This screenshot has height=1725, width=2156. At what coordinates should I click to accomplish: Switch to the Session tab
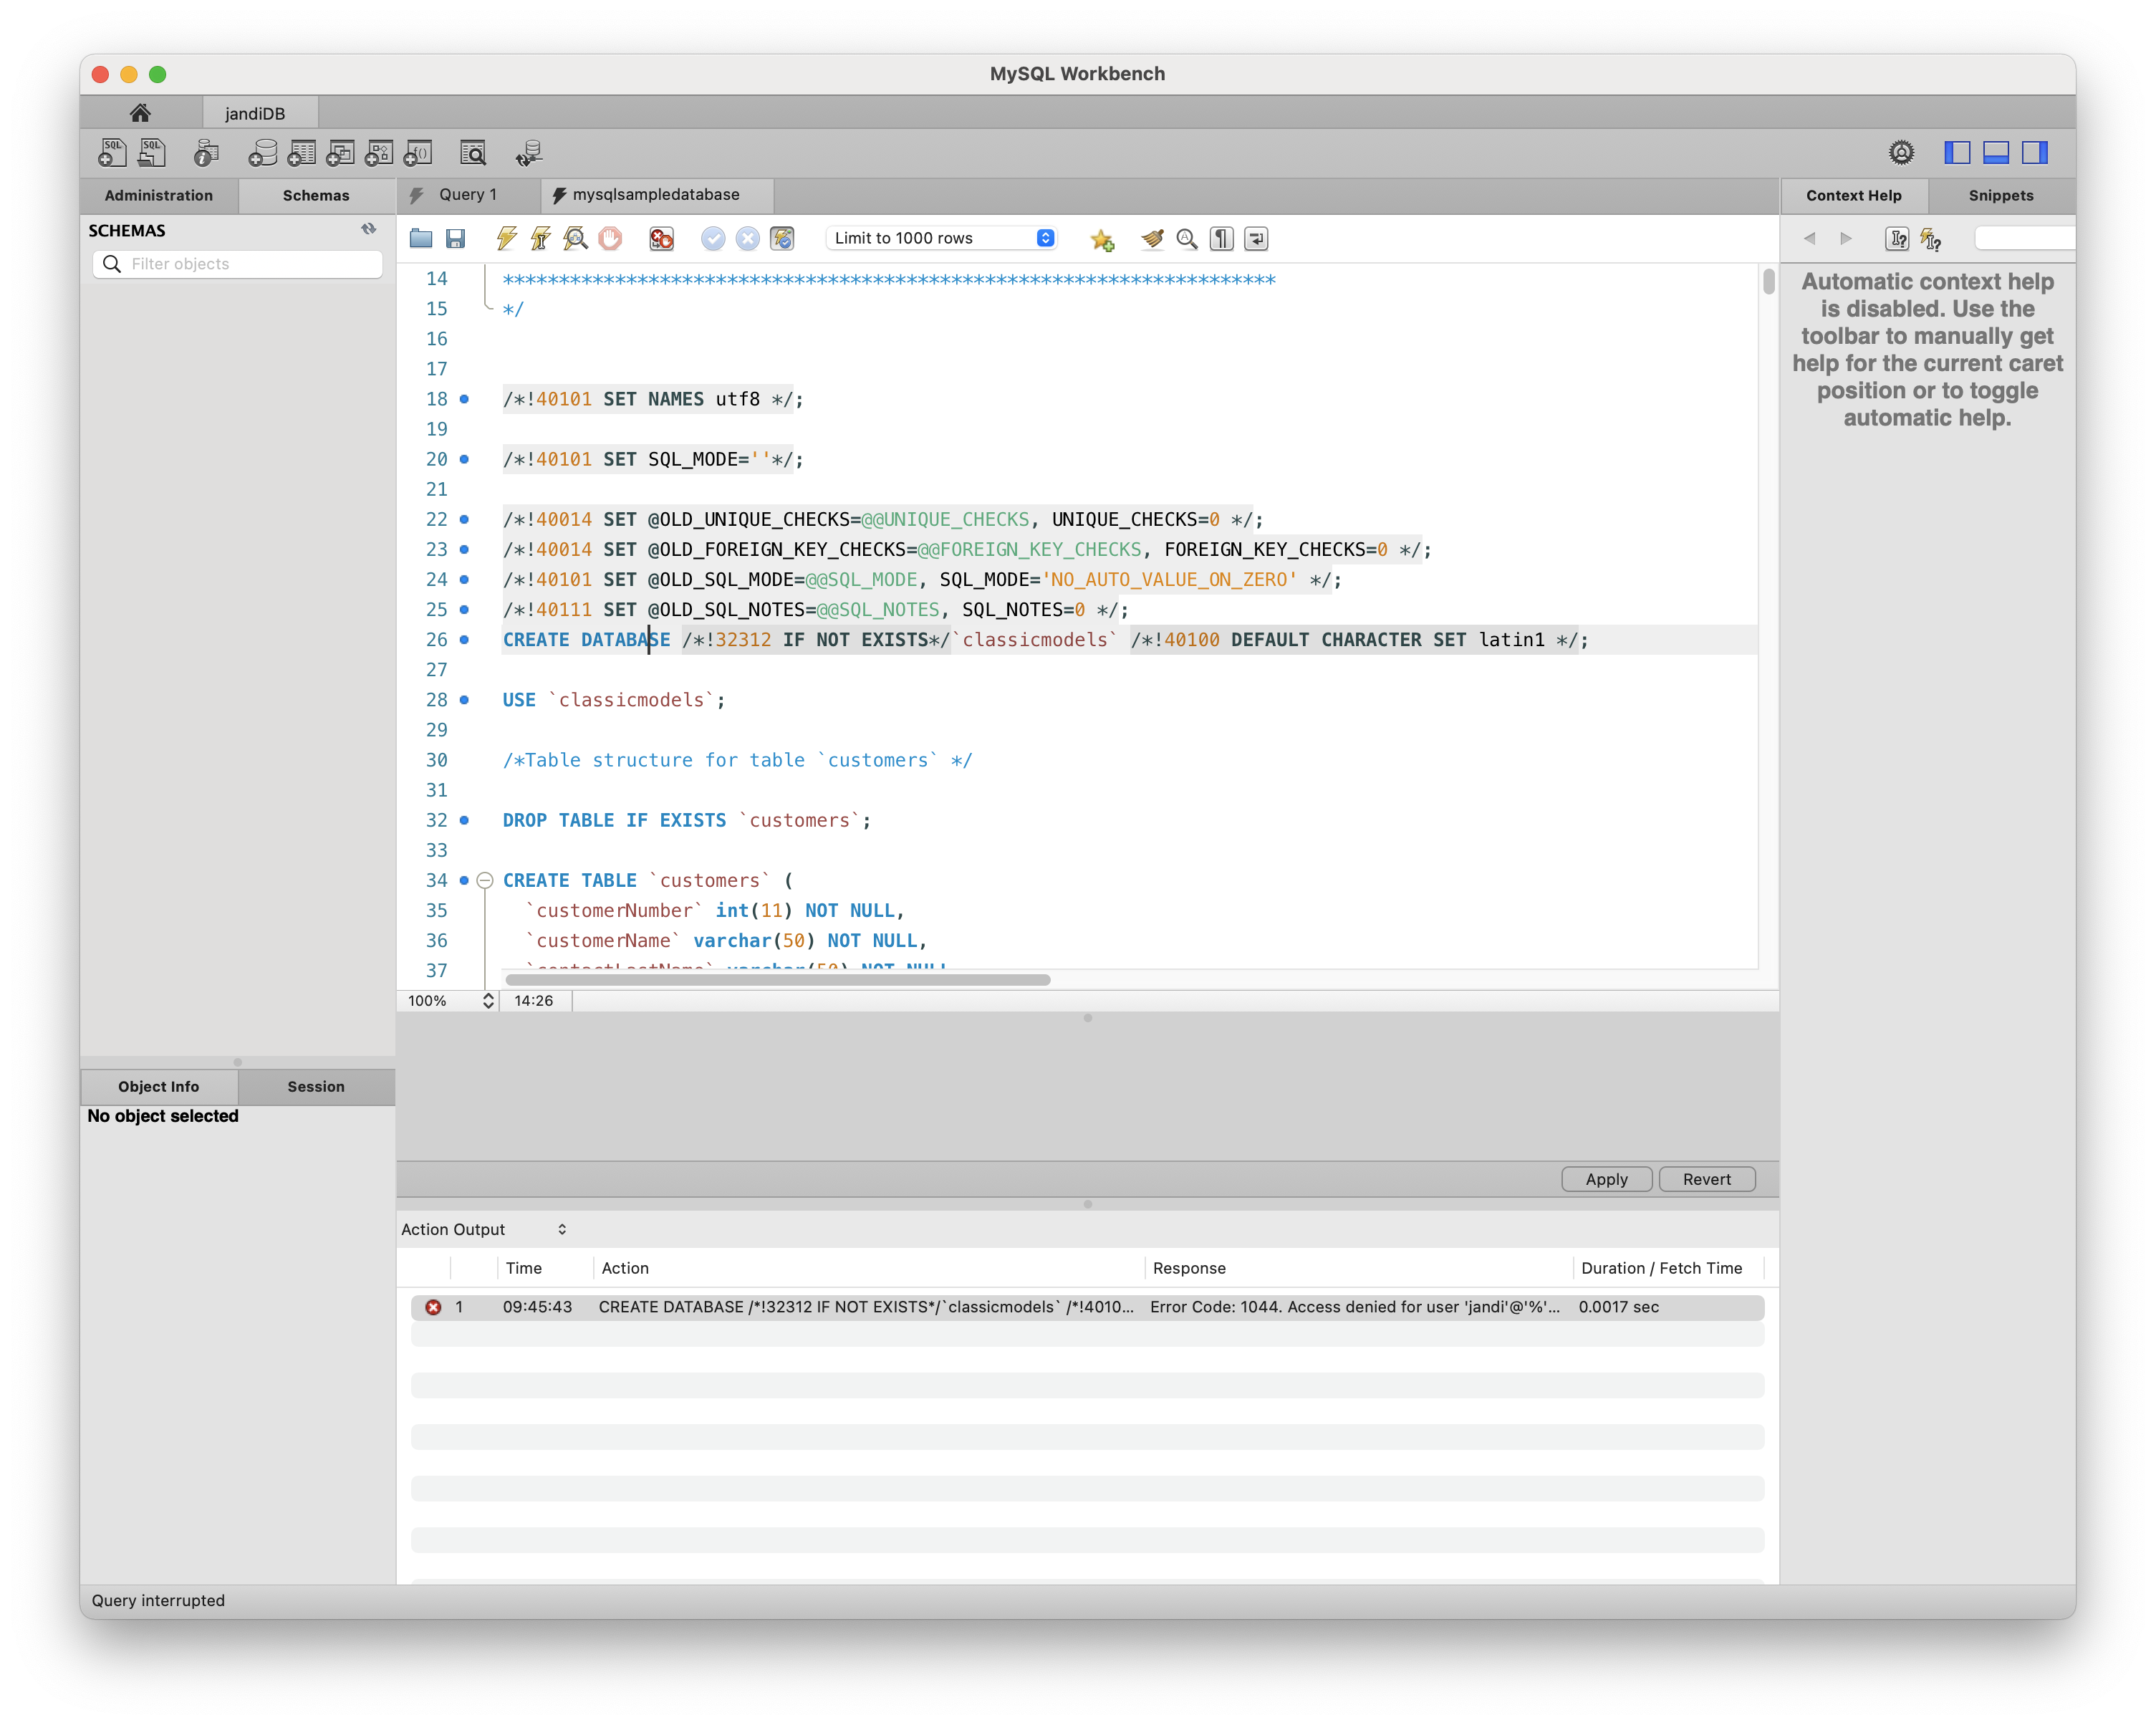(x=316, y=1086)
